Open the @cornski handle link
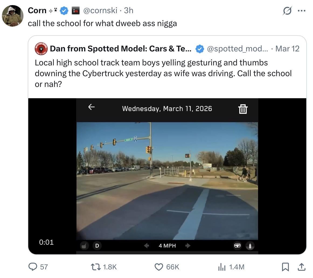This screenshot has height=278, width=313. pyautogui.click(x=100, y=10)
